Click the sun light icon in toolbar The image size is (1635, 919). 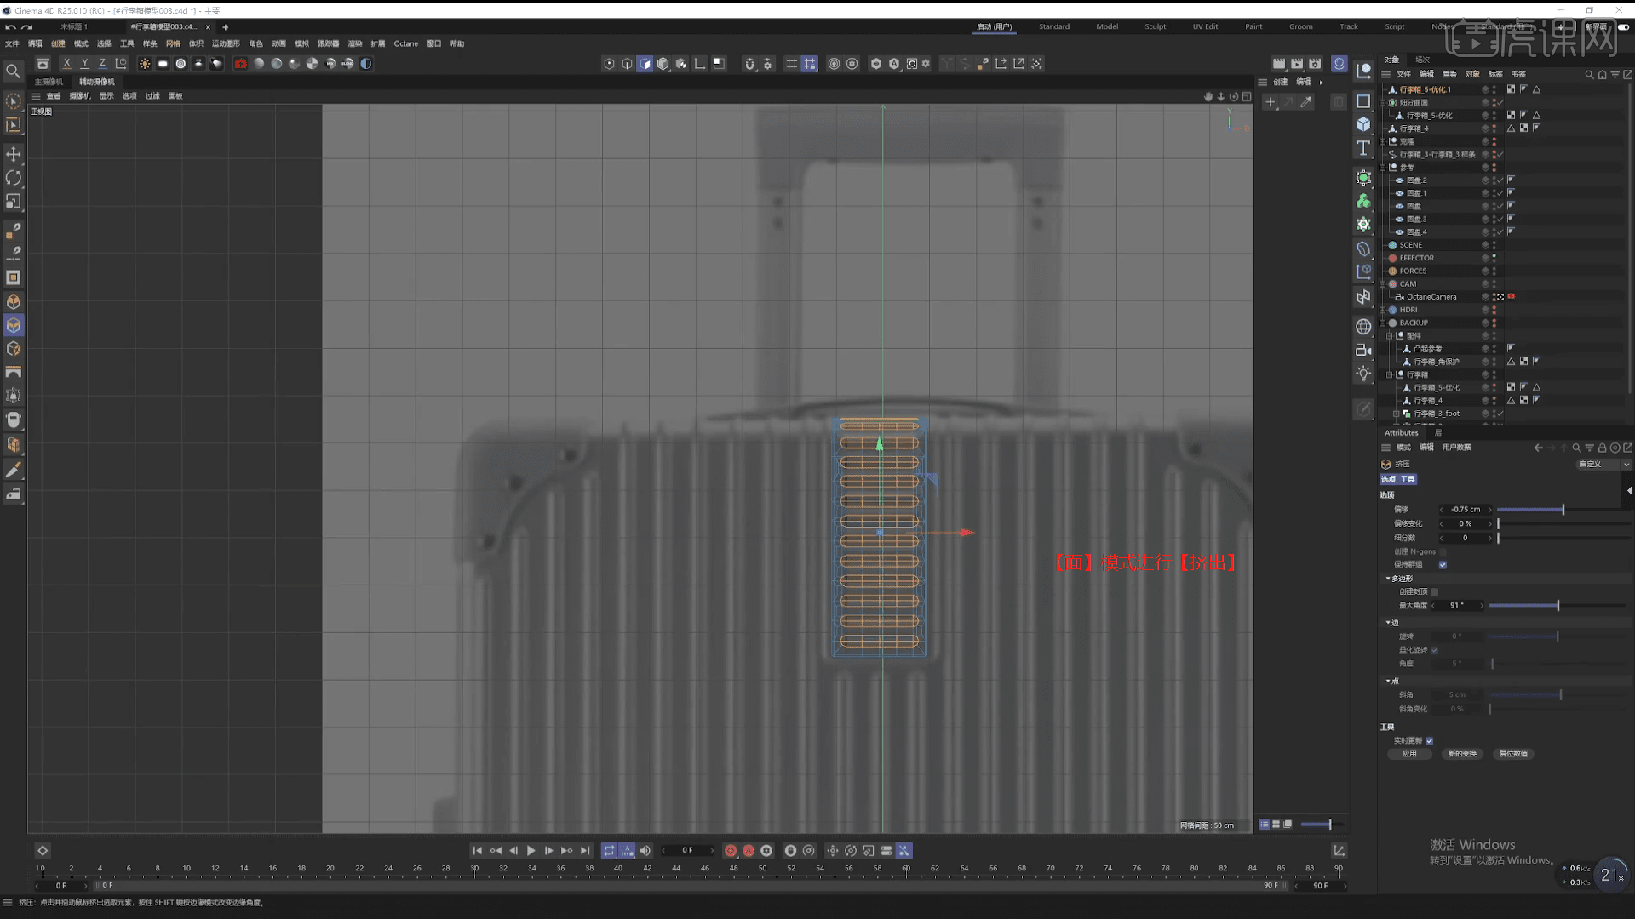[x=145, y=64]
